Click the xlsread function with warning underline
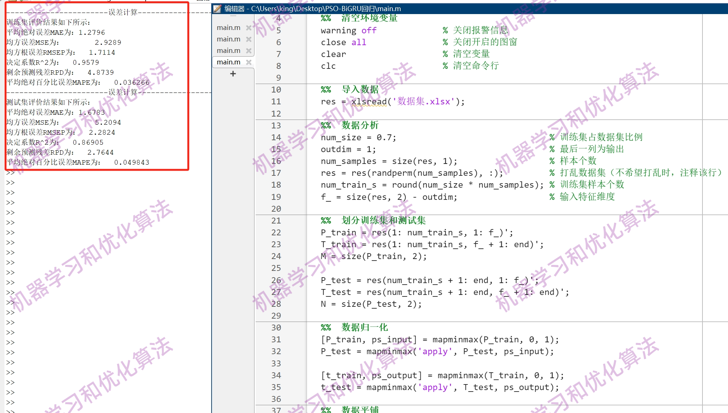The image size is (728, 413). (x=368, y=101)
